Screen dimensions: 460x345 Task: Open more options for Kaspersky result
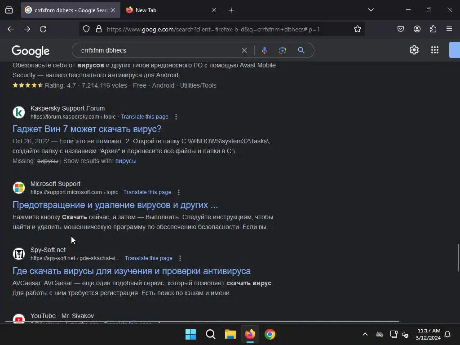pos(176,117)
